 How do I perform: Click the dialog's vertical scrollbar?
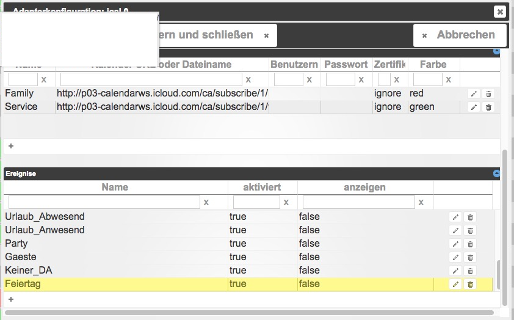tap(506, 228)
